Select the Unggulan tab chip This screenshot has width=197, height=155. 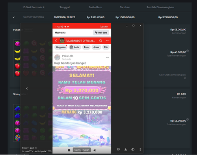click(61, 47)
